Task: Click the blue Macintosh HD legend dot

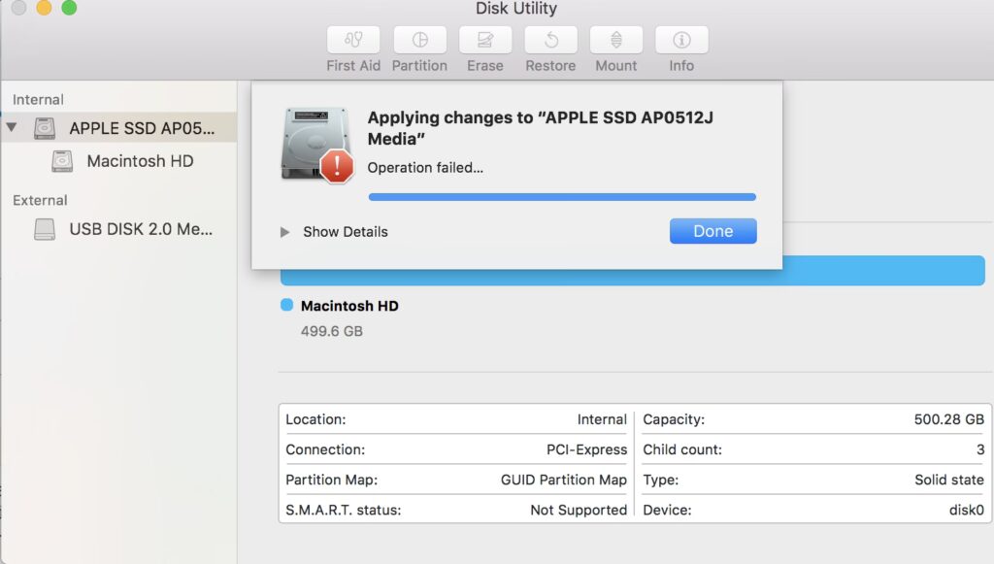Action: pyautogui.click(x=286, y=306)
